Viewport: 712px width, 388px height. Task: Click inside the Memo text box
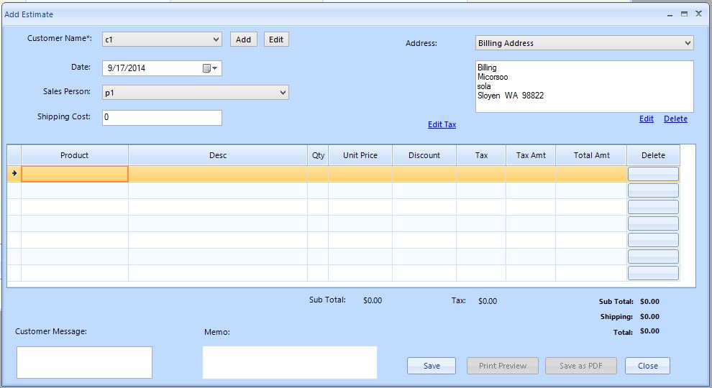coord(289,362)
